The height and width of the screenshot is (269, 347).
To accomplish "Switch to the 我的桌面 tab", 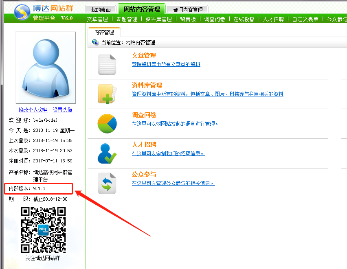I will [x=101, y=10].
